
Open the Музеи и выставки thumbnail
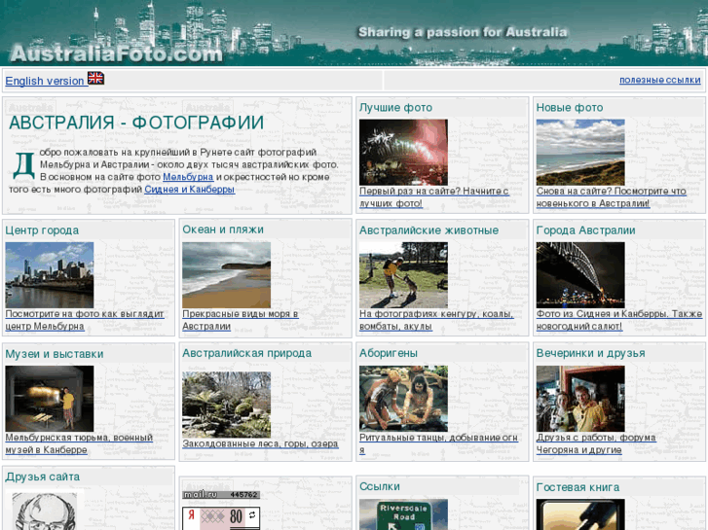tap(50, 399)
